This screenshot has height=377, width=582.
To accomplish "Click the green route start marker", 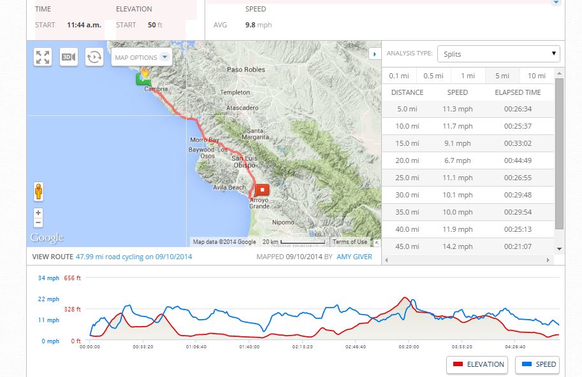I will pyautogui.click(x=142, y=78).
